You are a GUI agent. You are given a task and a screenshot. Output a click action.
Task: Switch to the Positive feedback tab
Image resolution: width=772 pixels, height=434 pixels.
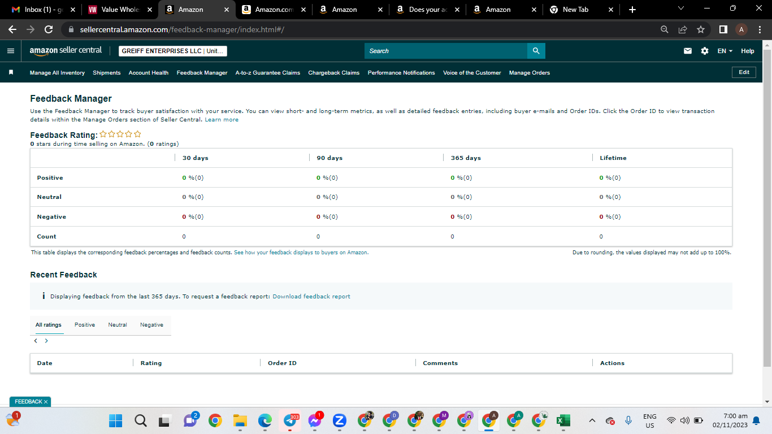point(85,325)
